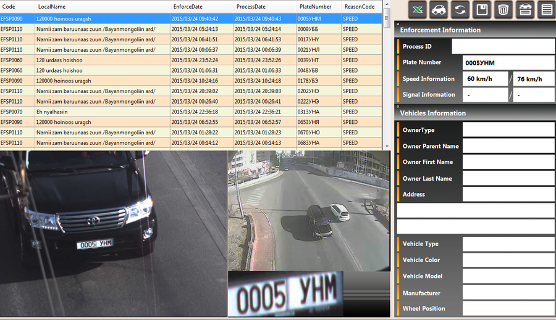Click the car lookup toolbar icon

coord(439,10)
